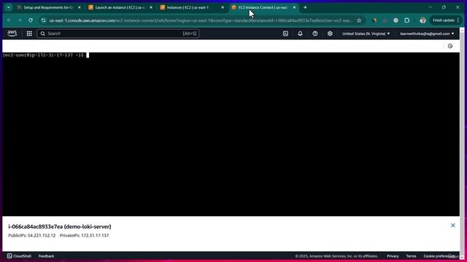
Task: Open the Feedback link in footer
Action: (46, 256)
